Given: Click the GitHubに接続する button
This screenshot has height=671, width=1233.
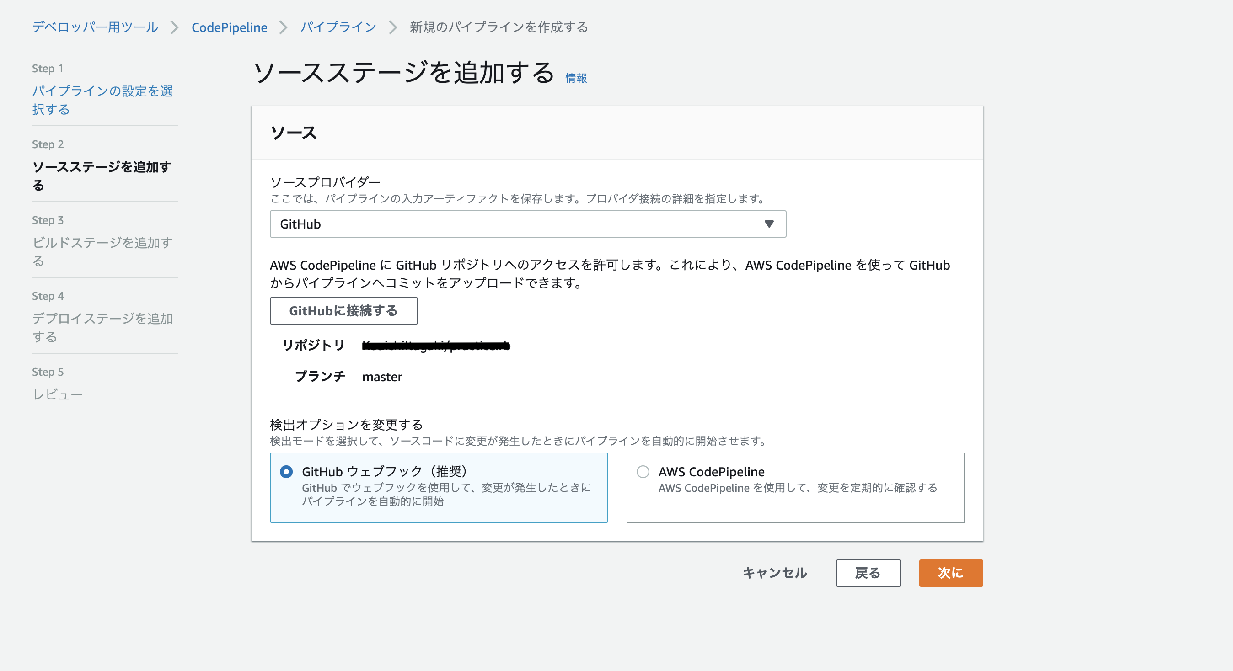Looking at the screenshot, I should pos(343,311).
